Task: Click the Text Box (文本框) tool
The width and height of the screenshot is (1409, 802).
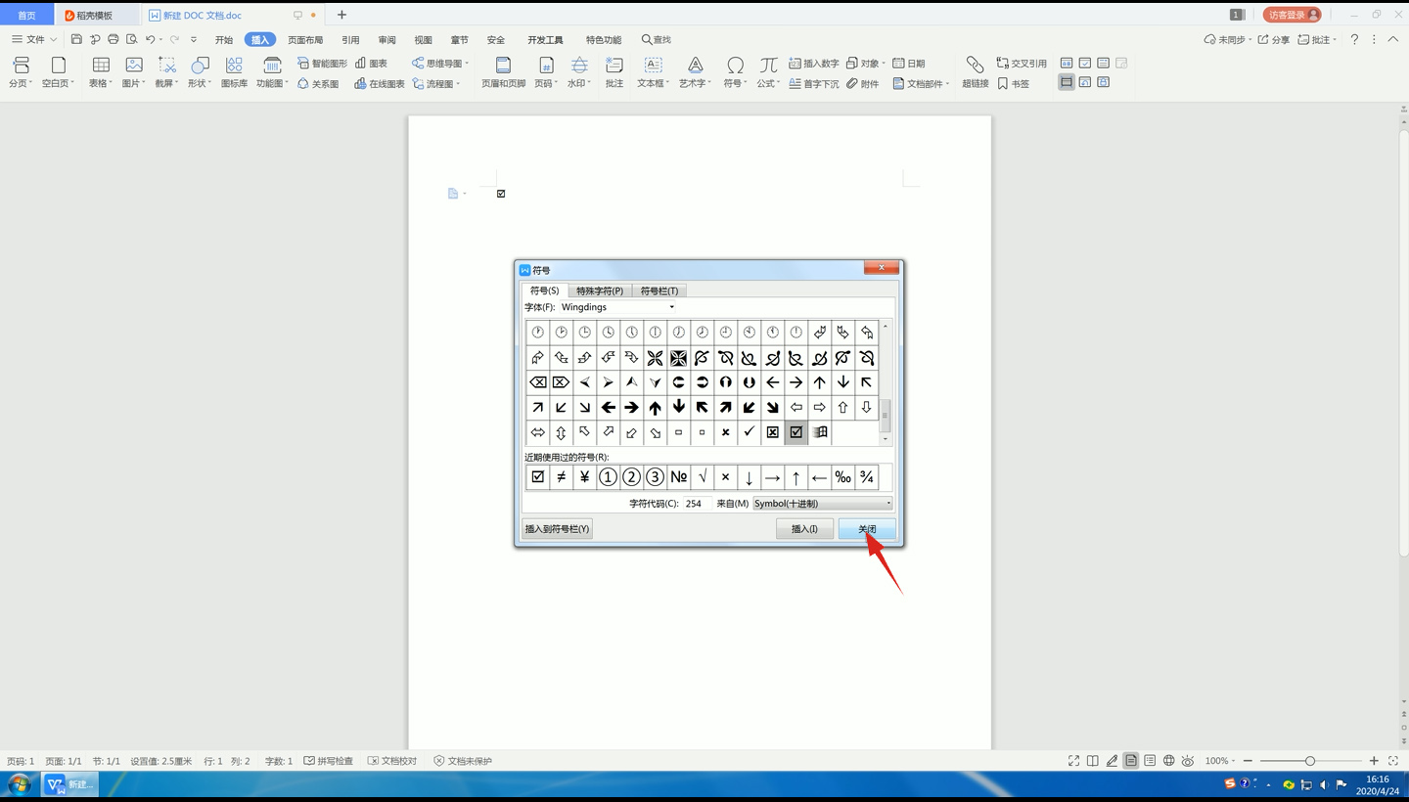Action: (653, 72)
